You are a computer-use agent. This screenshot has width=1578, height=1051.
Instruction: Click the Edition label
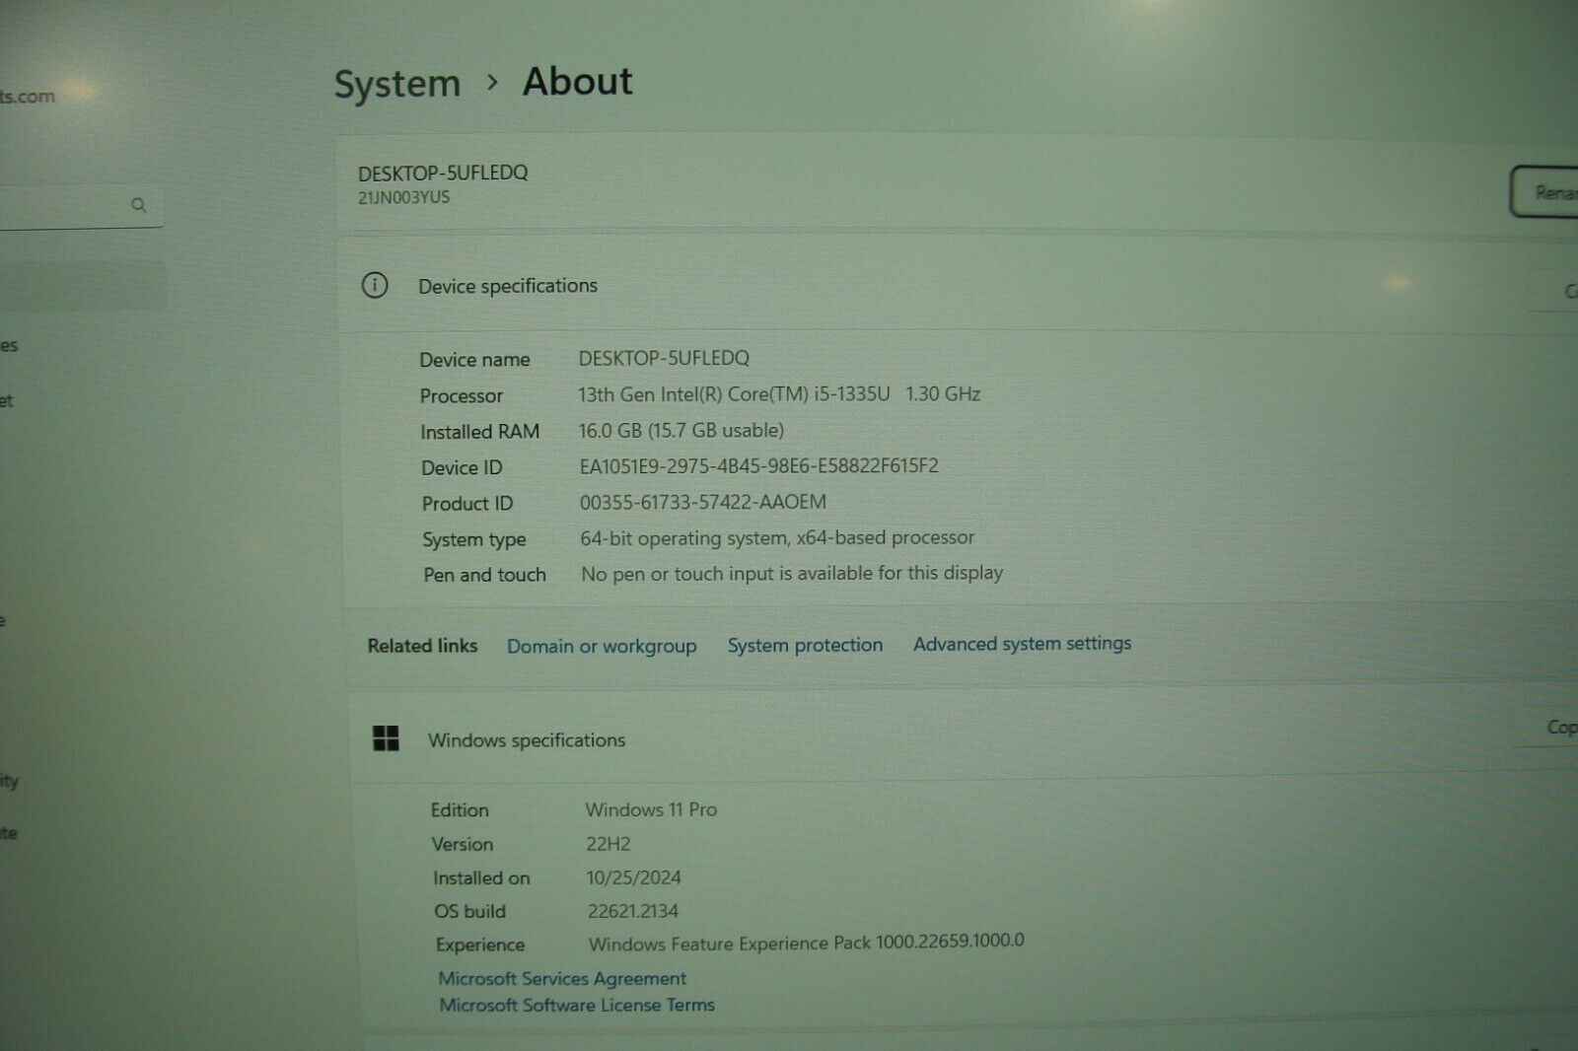click(459, 809)
